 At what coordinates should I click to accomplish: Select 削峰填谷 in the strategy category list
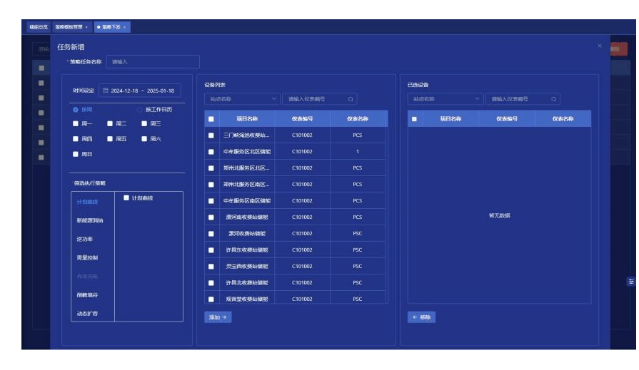click(x=87, y=294)
